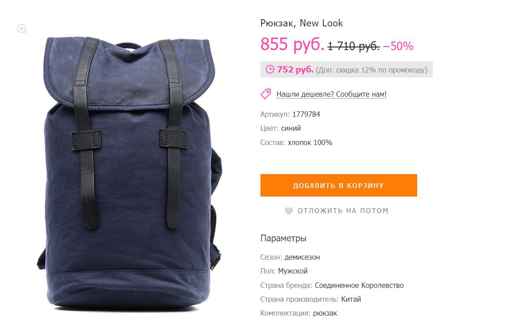Add the backpack with 'Добавить в корзину'
The image size is (508, 325).
pyautogui.click(x=338, y=185)
